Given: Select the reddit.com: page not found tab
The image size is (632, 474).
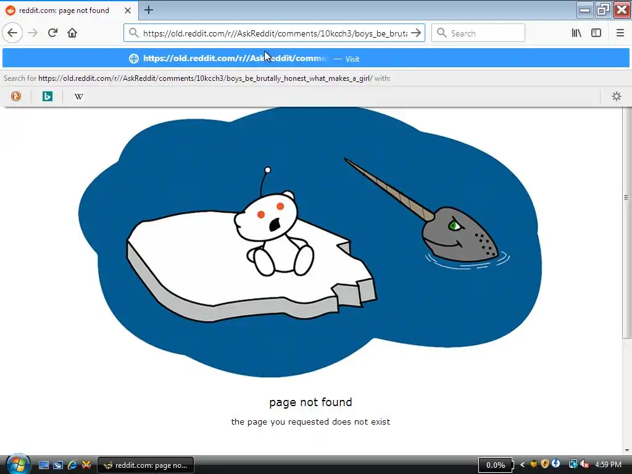Looking at the screenshot, I should pyautogui.click(x=69, y=10).
